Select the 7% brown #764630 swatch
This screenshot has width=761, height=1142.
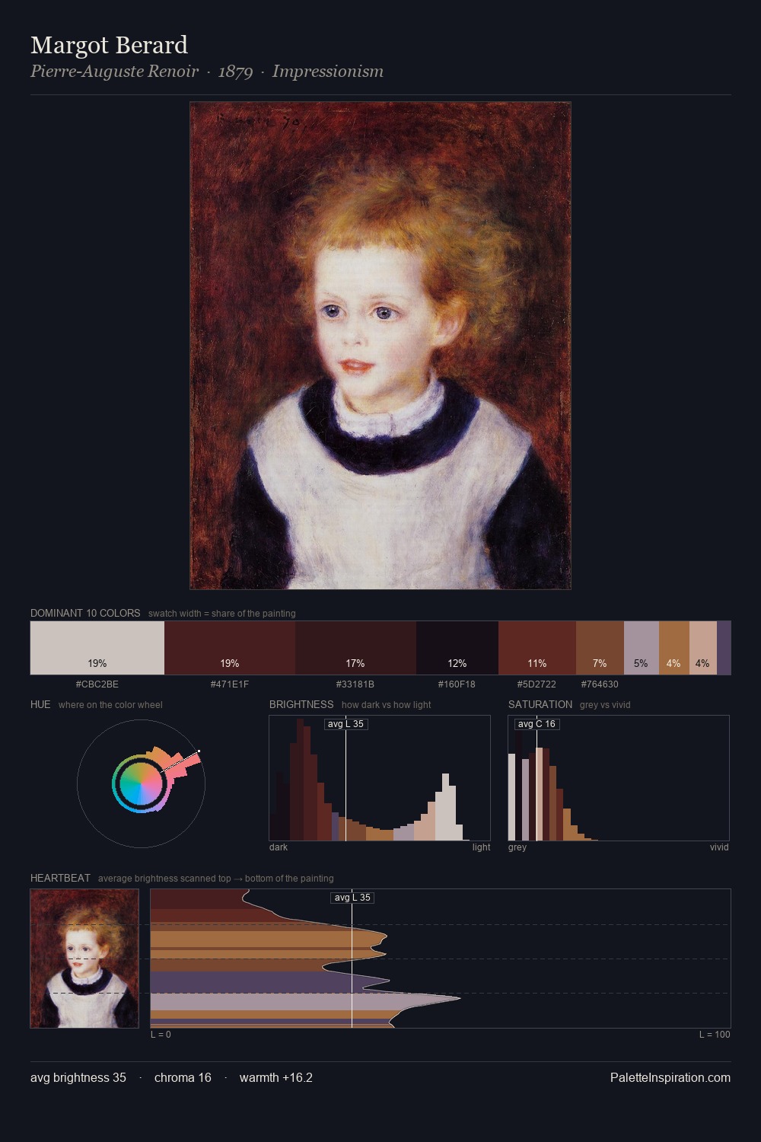coord(600,648)
